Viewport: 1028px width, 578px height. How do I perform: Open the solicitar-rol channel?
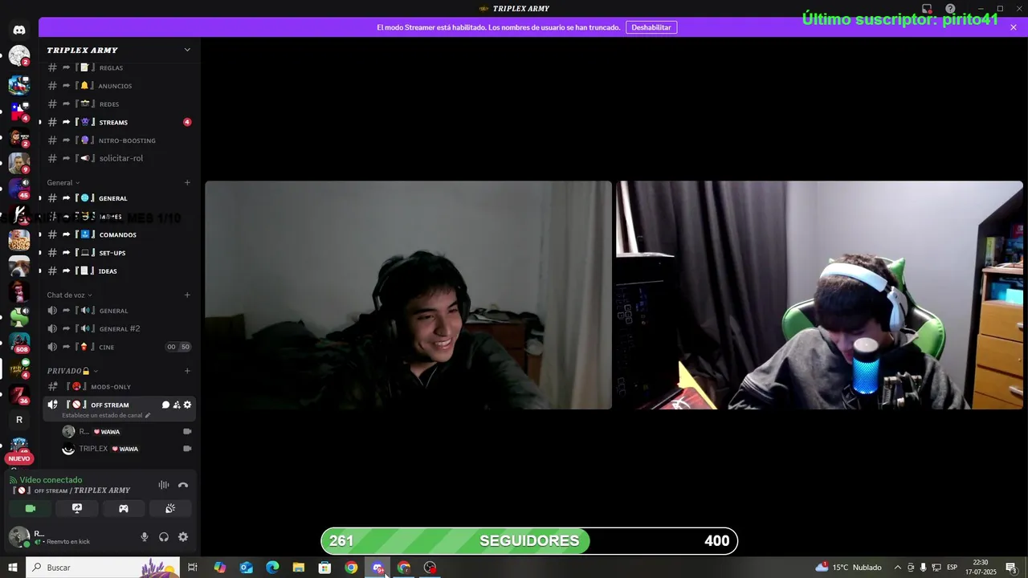click(119, 158)
